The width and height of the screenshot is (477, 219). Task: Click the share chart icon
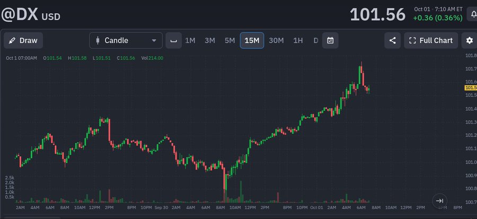coord(392,40)
